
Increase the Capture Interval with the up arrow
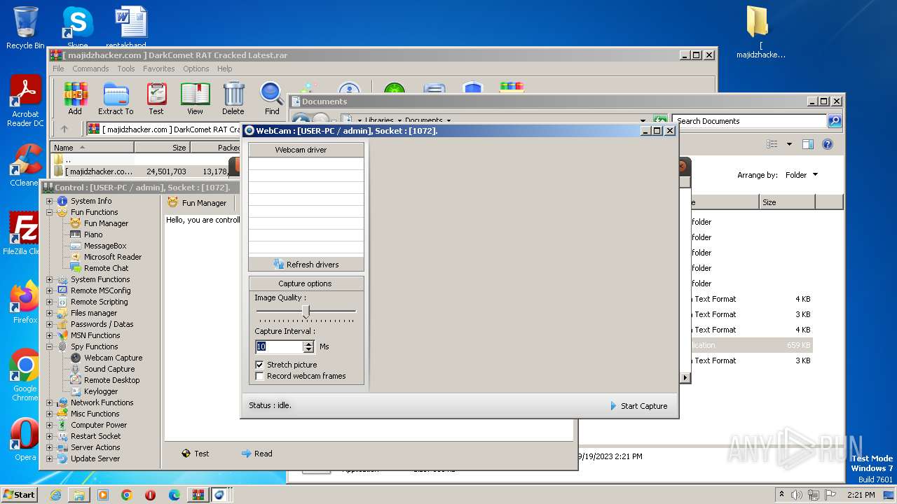(308, 344)
